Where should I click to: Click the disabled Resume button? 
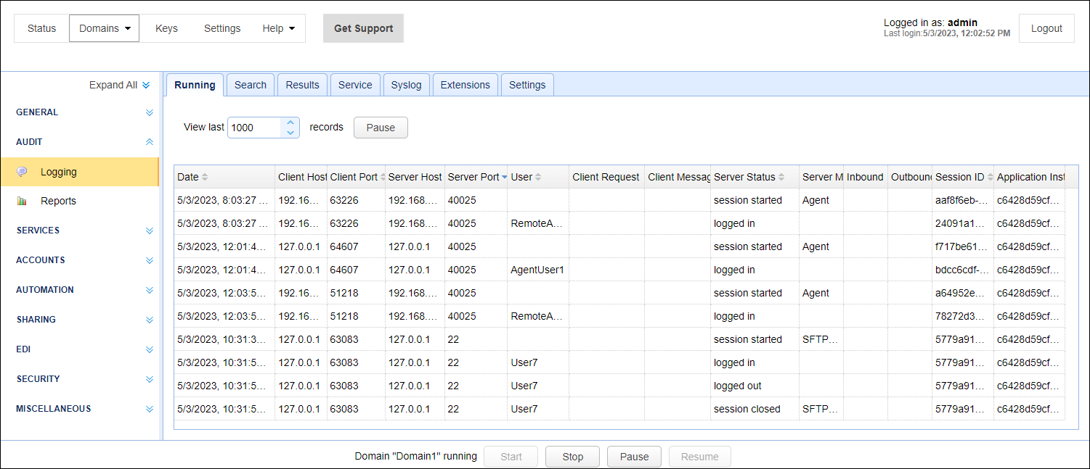700,457
